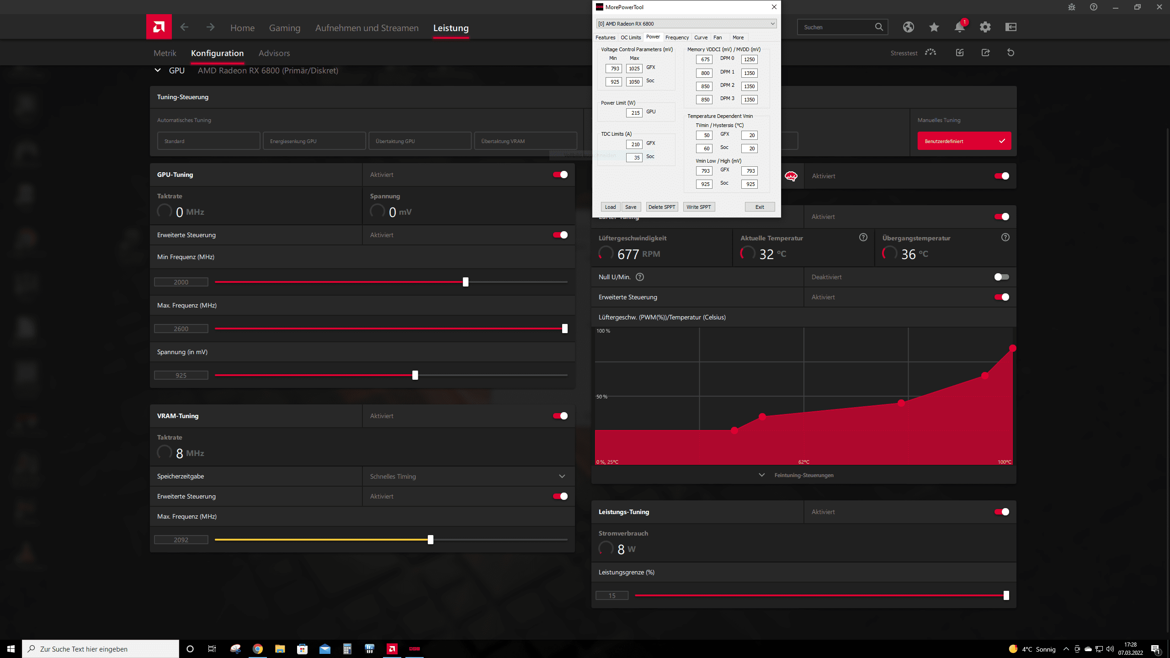Viewport: 1170px width, 658px height.
Task: Toggle switch next to the brain icon
Action: coord(1002,176)
